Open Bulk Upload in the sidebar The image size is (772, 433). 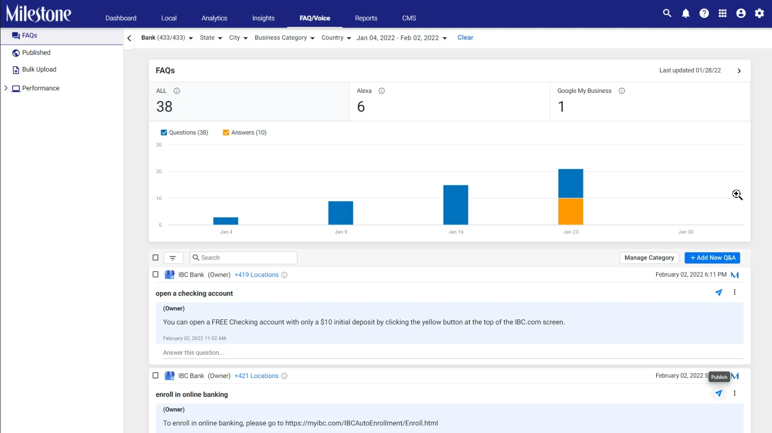coord(39,69)
